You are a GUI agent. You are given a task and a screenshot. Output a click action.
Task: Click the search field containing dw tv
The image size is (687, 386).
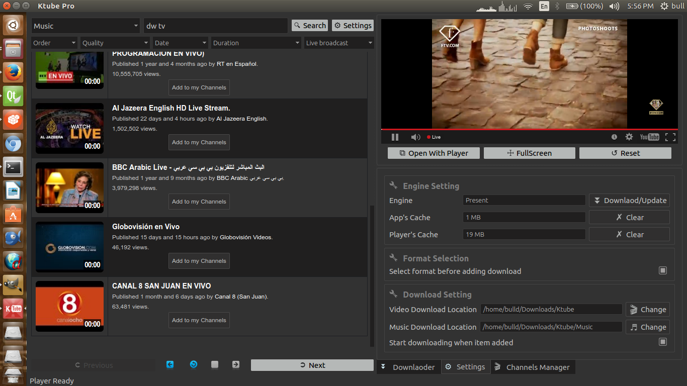click(x=215, y=26)
